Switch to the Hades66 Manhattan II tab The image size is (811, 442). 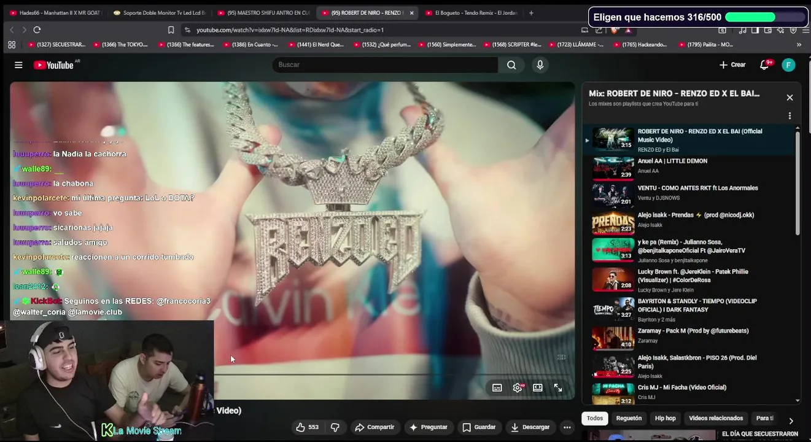click(55, 12)
